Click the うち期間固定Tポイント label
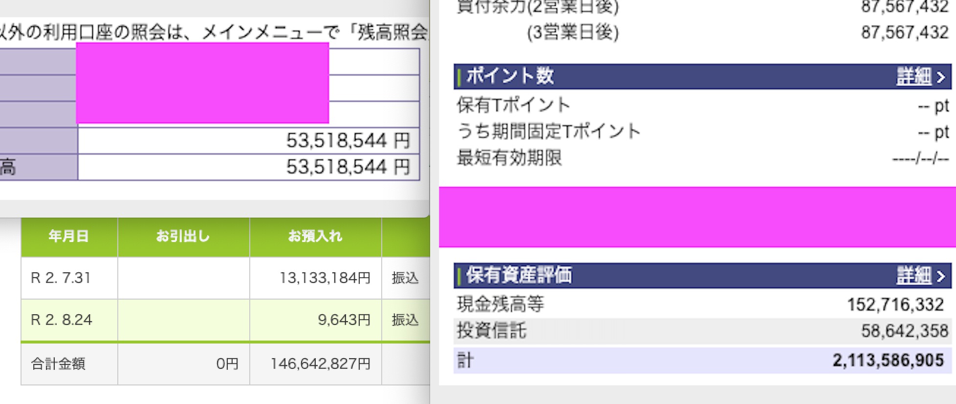 click(x=548, y=131)
